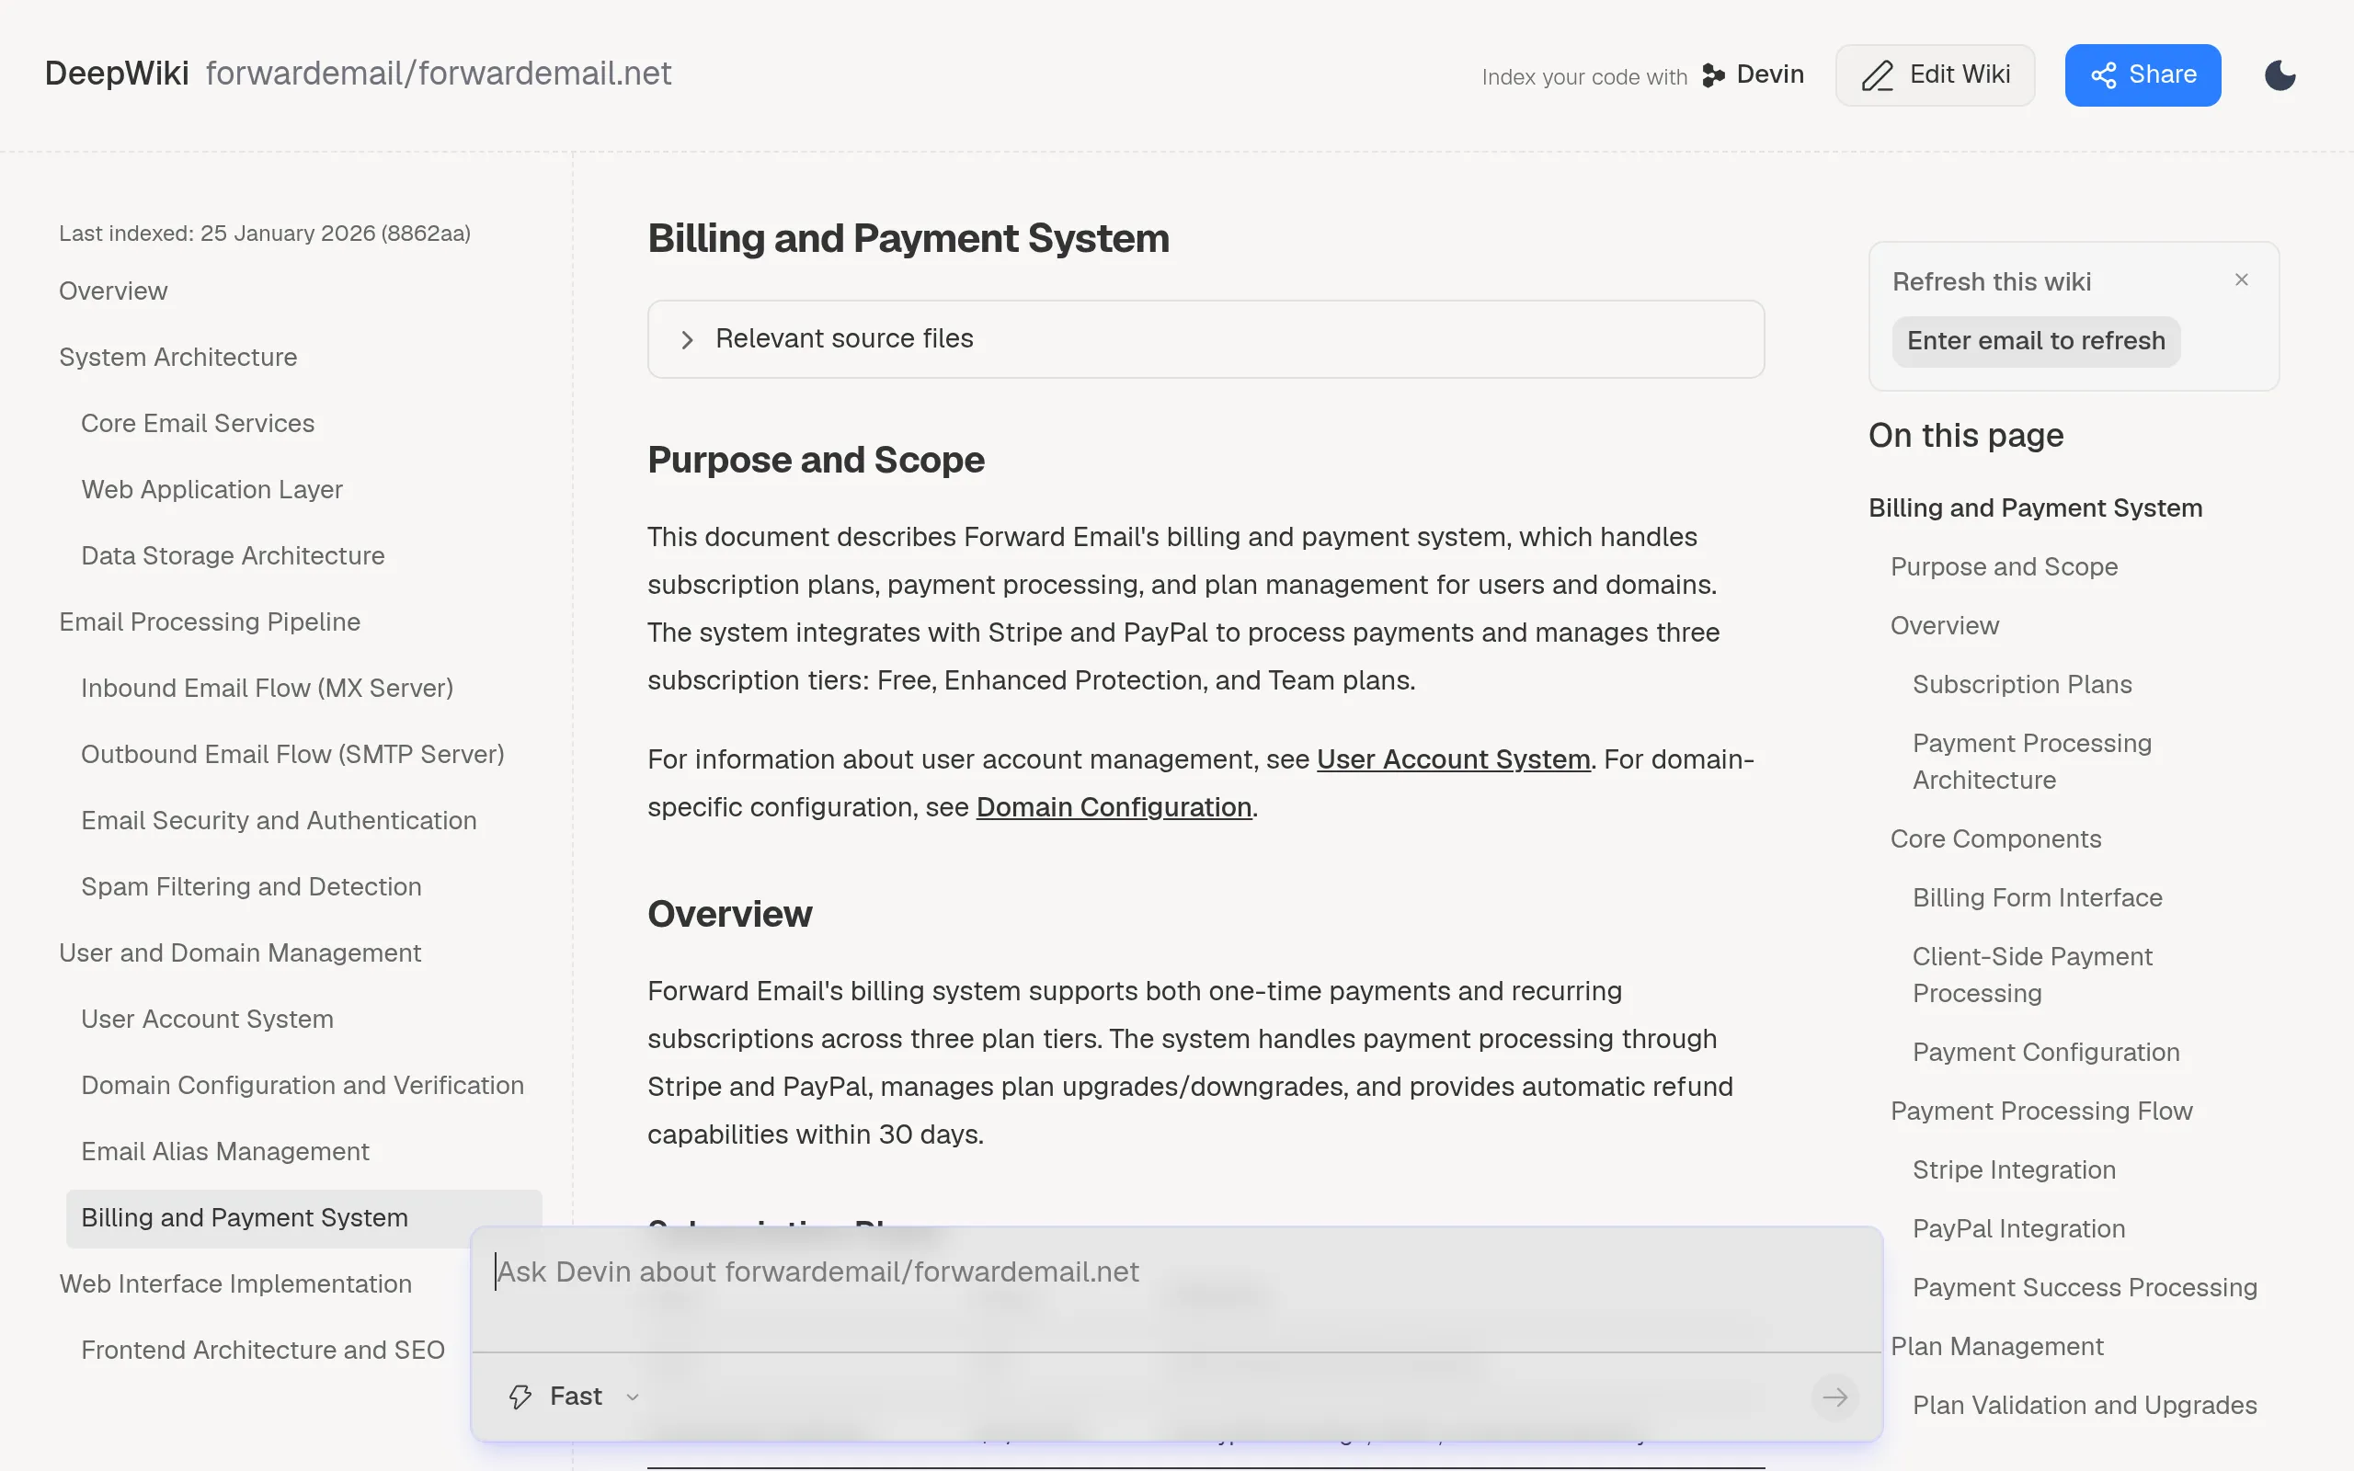Jump to Billing Form Interface

coord(2037,897)
